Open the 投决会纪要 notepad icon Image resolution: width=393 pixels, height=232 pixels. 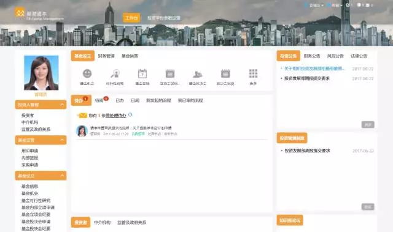pos(225,73)
